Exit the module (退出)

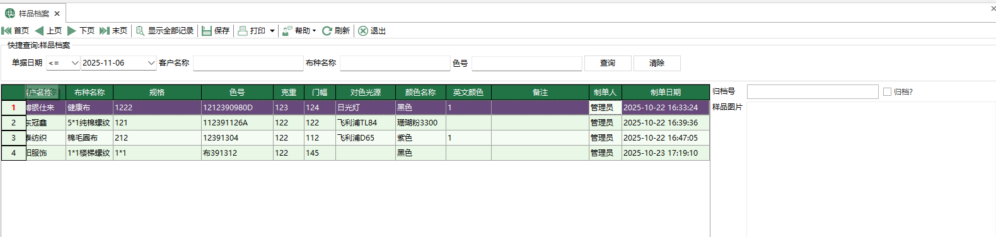[372, 31]
